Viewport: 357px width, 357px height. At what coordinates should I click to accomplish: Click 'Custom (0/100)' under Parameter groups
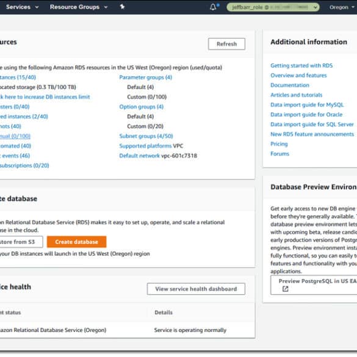(x=147, y=97)
